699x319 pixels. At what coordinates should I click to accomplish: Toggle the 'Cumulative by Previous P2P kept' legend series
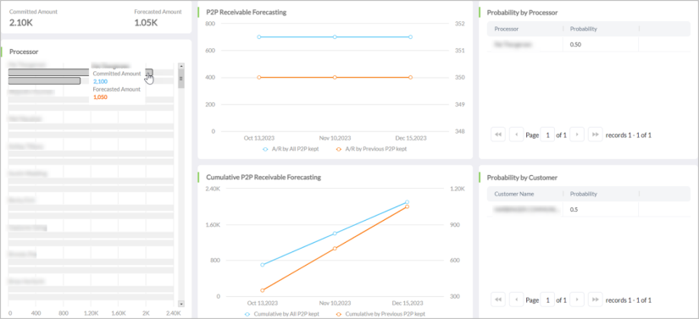[x=380, y=314]
